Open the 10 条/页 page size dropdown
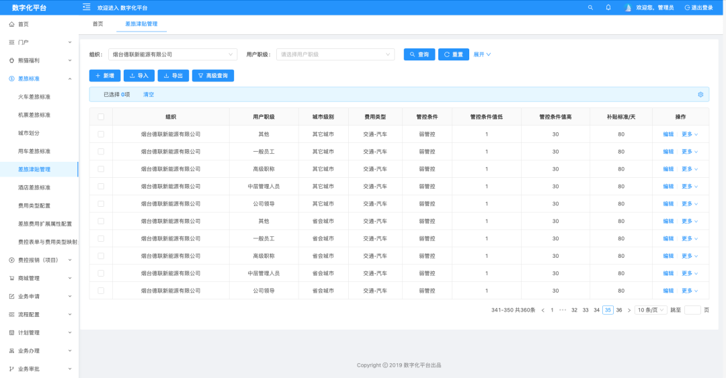The width and height of the screenshot is (726, 378). (651, 310)
